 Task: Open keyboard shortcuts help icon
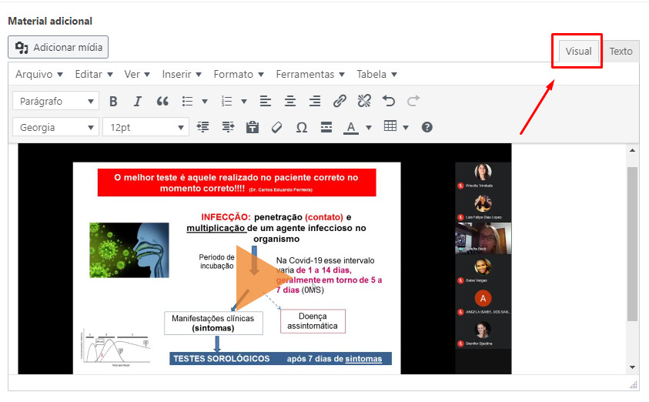(427, 127)
